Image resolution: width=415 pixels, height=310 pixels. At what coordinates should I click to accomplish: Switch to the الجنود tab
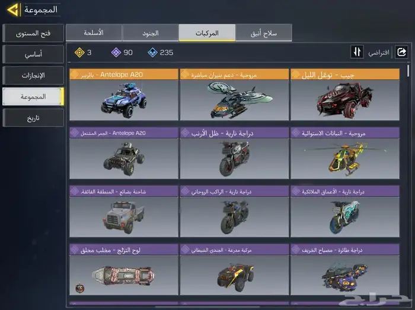tap(151, 33)
